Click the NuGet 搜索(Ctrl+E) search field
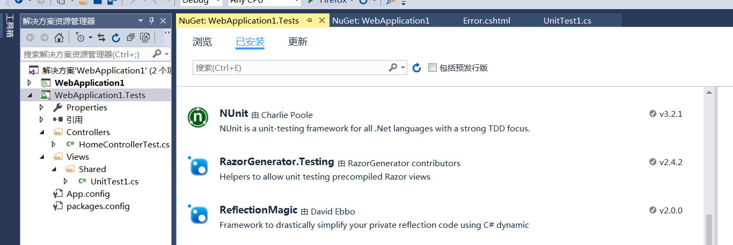This screenshot has width=733, height=245. pos(290,68)
